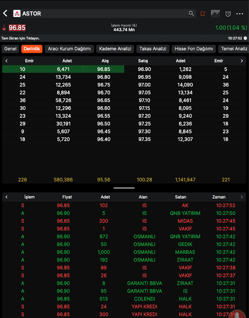
Task: Select best ask price 96.90
Action: tap(144, 69)
